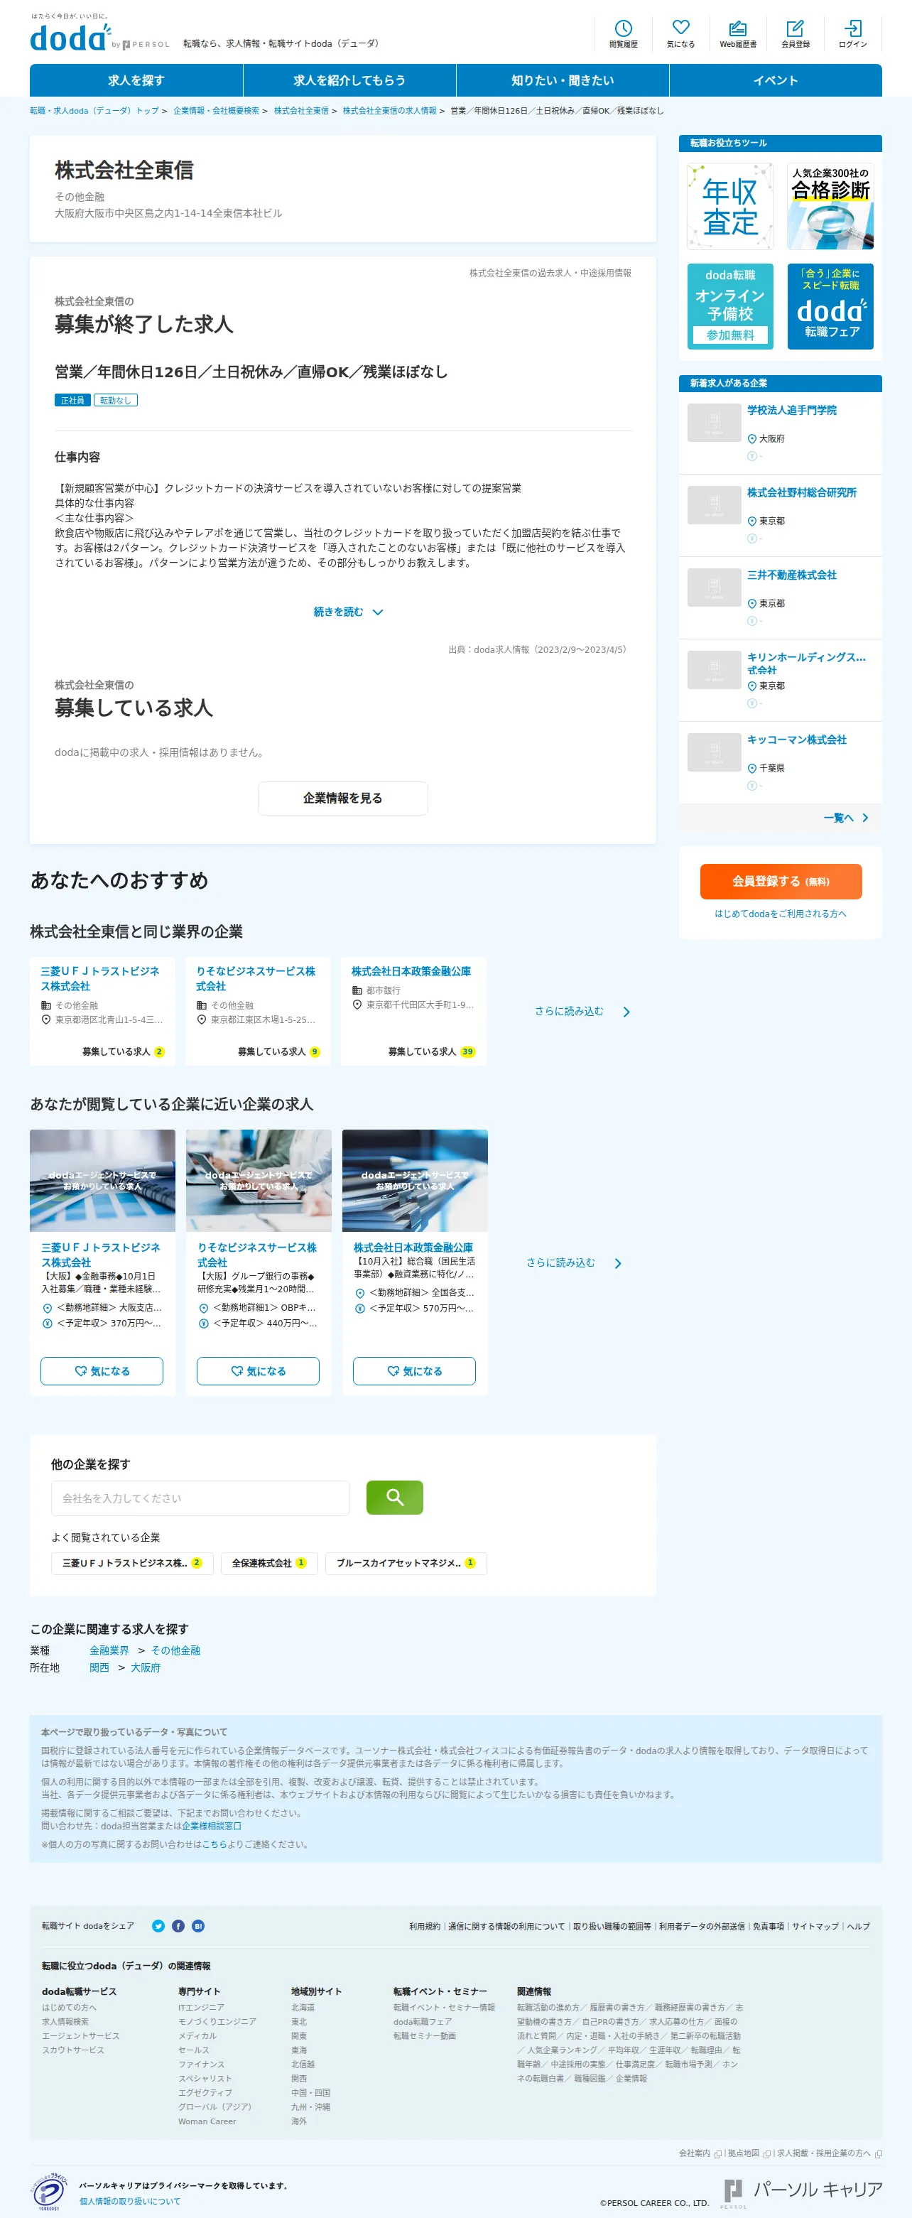Open the Web履歴書 icon

[x=738, y=33]
